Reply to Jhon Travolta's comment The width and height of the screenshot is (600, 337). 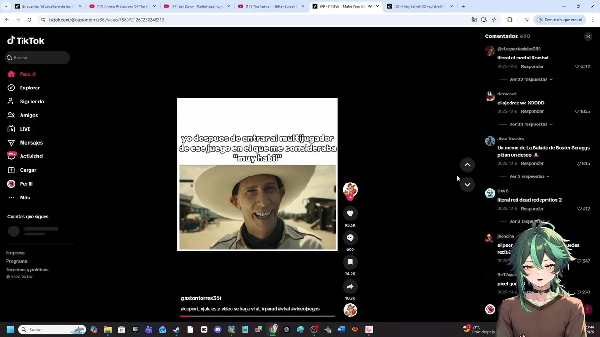tap(532, 164)
